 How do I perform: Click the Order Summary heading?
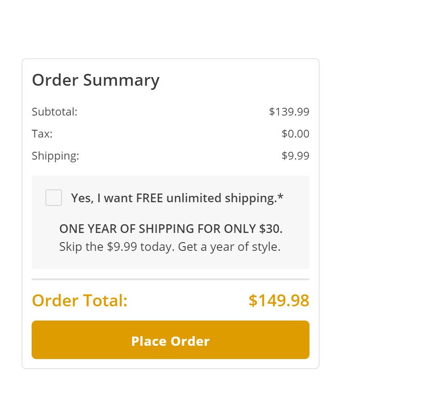[x=95, y=80]
